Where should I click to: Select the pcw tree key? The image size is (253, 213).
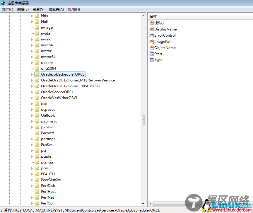45,168
